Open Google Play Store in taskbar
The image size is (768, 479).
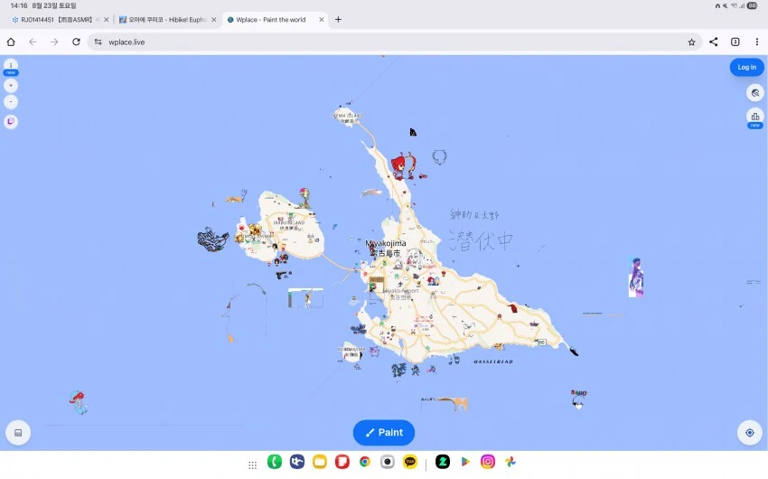coord(464,461)
